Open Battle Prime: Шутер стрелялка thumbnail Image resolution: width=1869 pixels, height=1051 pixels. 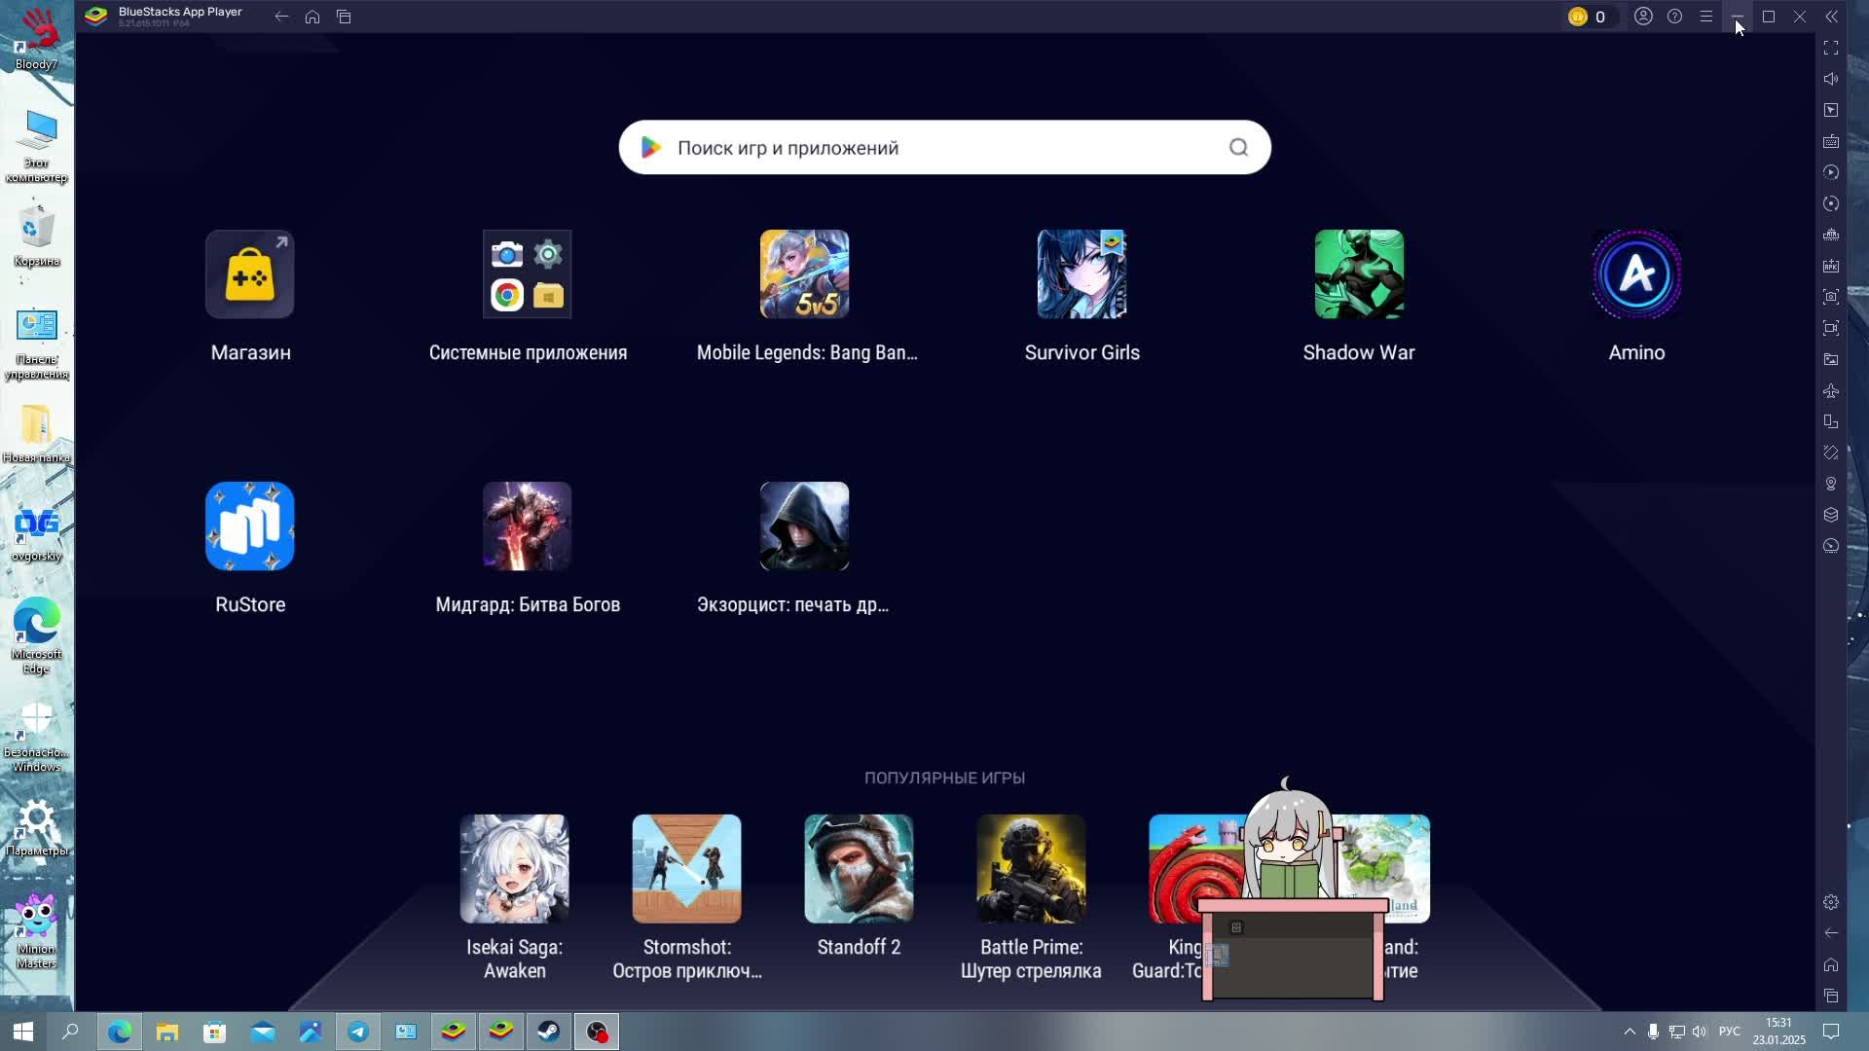(1032, 869)
